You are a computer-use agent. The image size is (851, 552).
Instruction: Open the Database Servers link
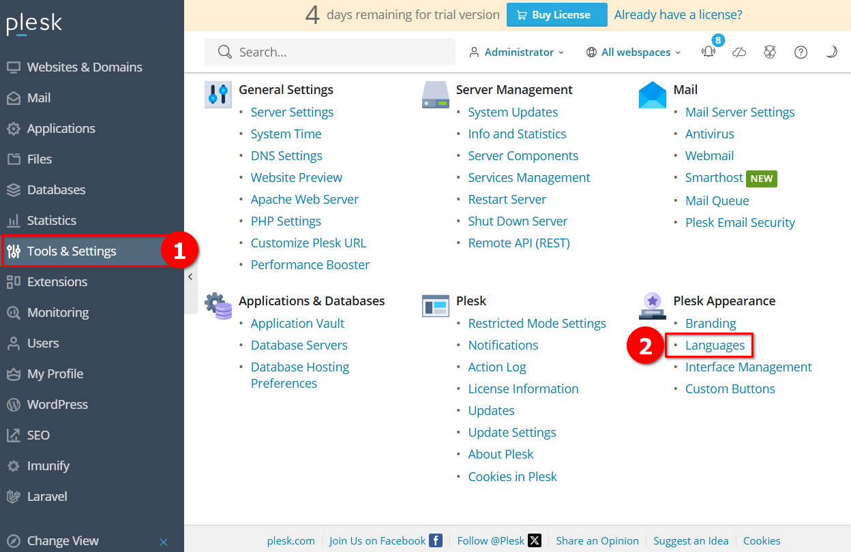coord(299,346)
